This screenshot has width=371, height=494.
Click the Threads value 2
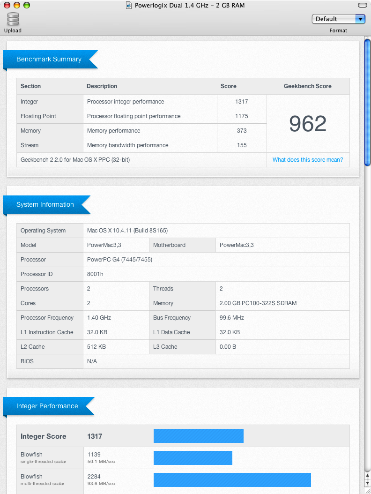point(221,289)
